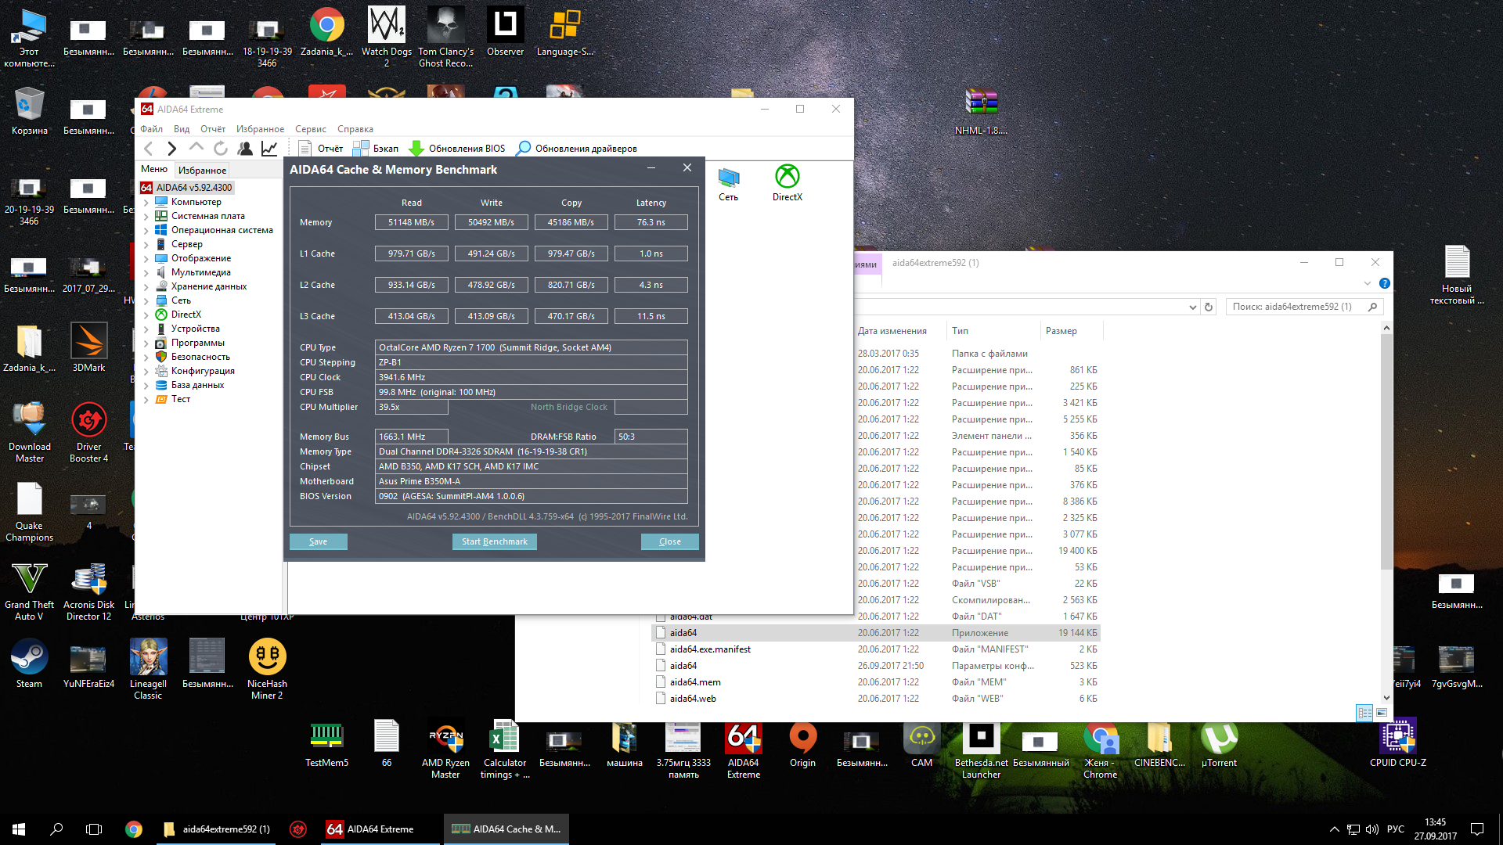1503x845 pixels.
Task: Switch to the Избранное tab
Action: (202, 170)
